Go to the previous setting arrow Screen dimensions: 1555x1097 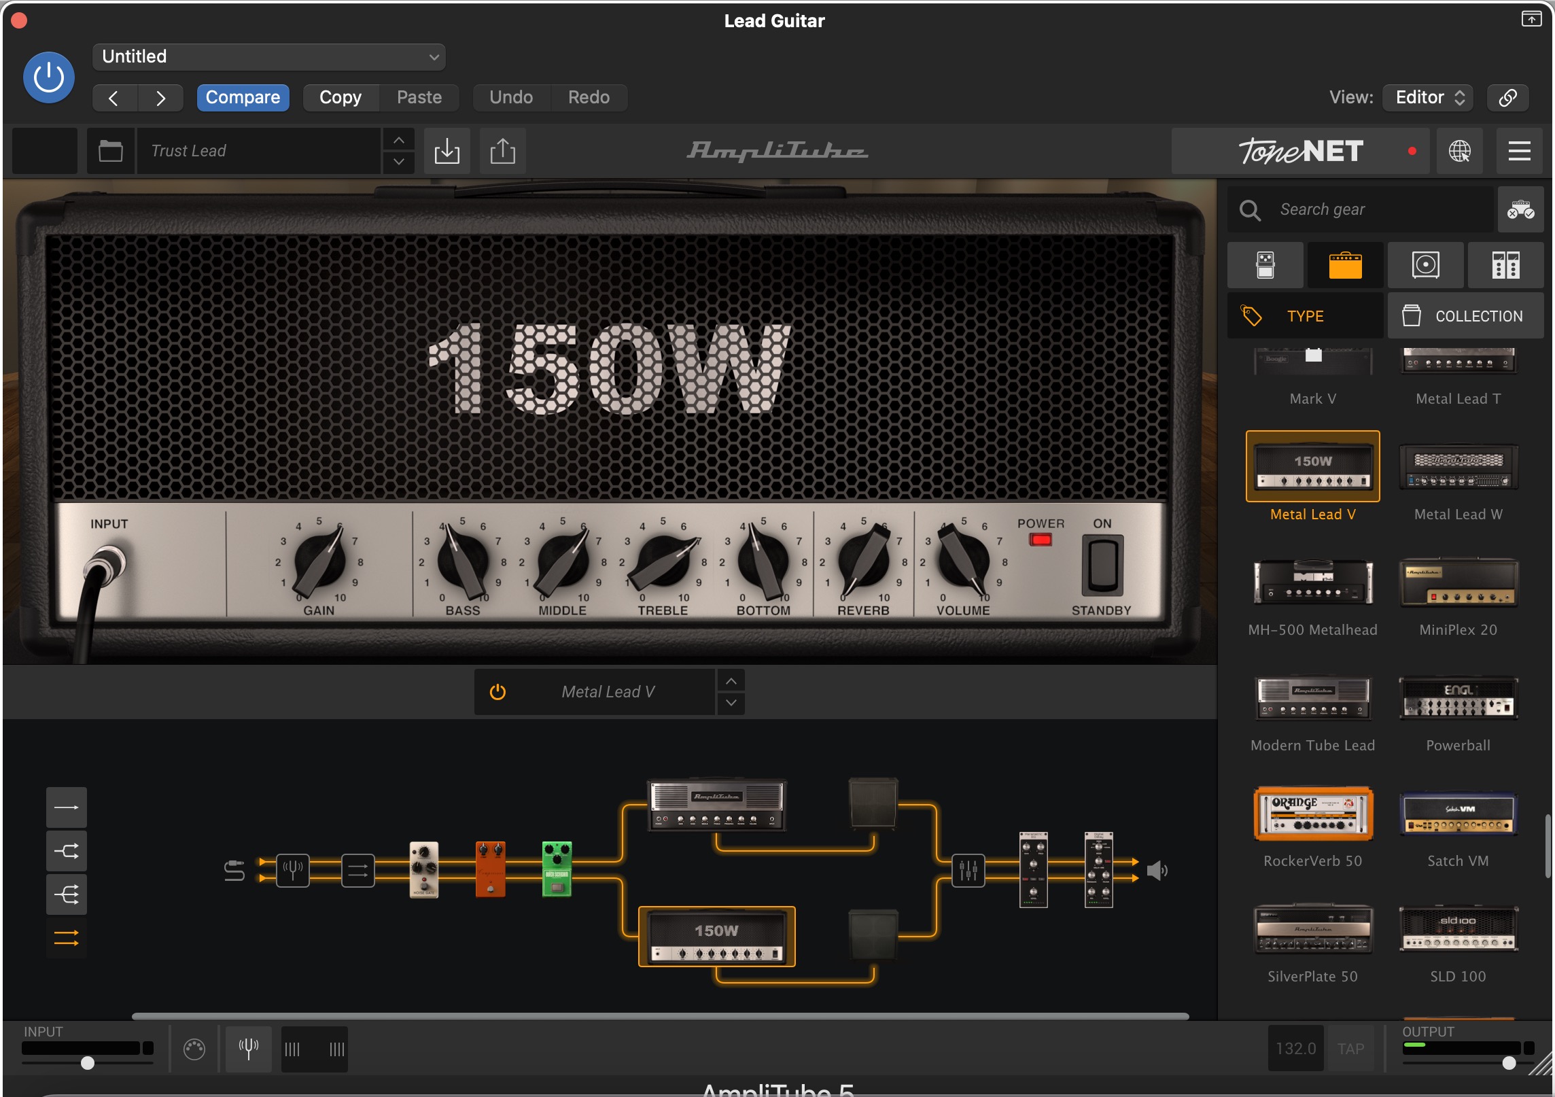pyautogui.click(x=114, y=98)
